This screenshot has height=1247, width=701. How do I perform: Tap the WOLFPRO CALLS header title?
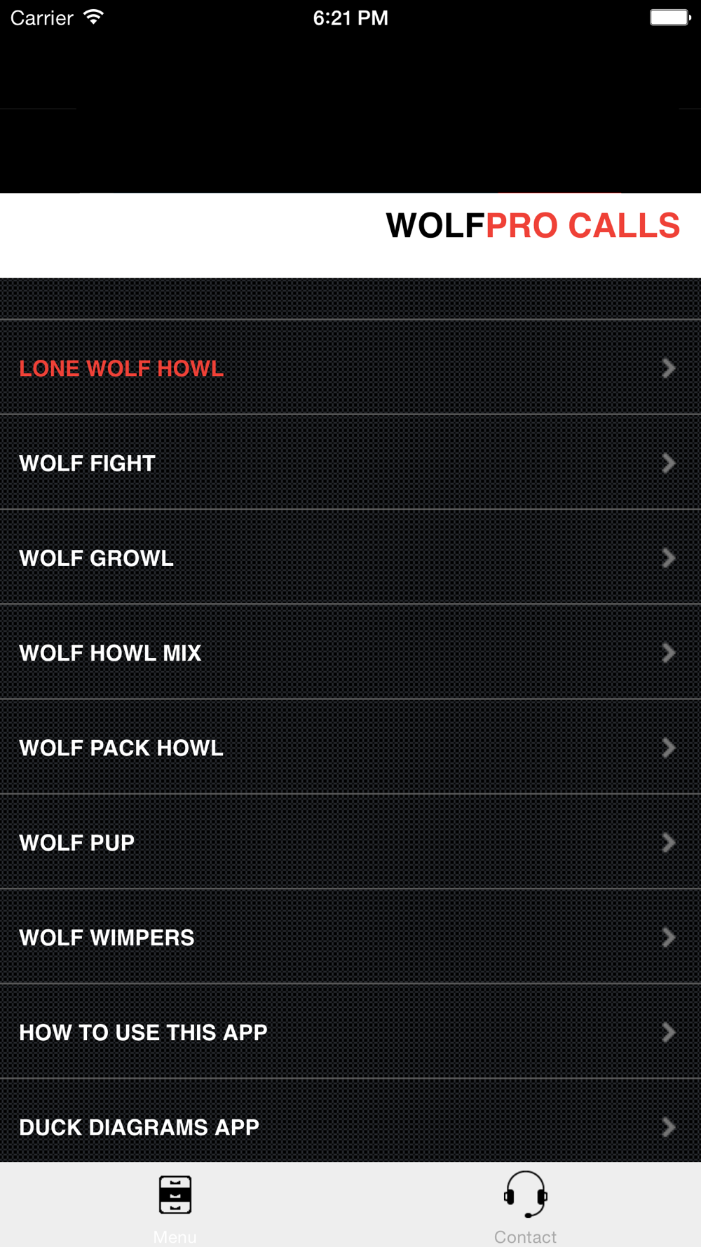coord(533,226)
